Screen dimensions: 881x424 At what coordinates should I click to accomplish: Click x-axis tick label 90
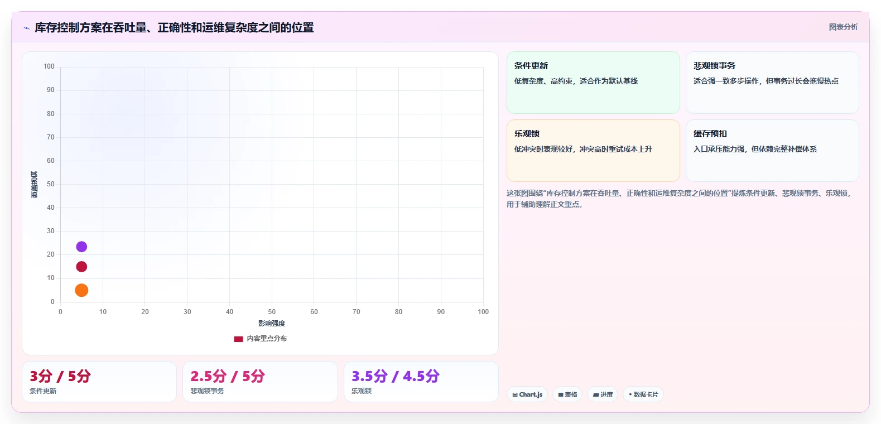(x=441, y=312)
